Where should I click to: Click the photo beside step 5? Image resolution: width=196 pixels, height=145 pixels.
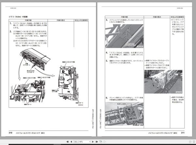(163, 82)
